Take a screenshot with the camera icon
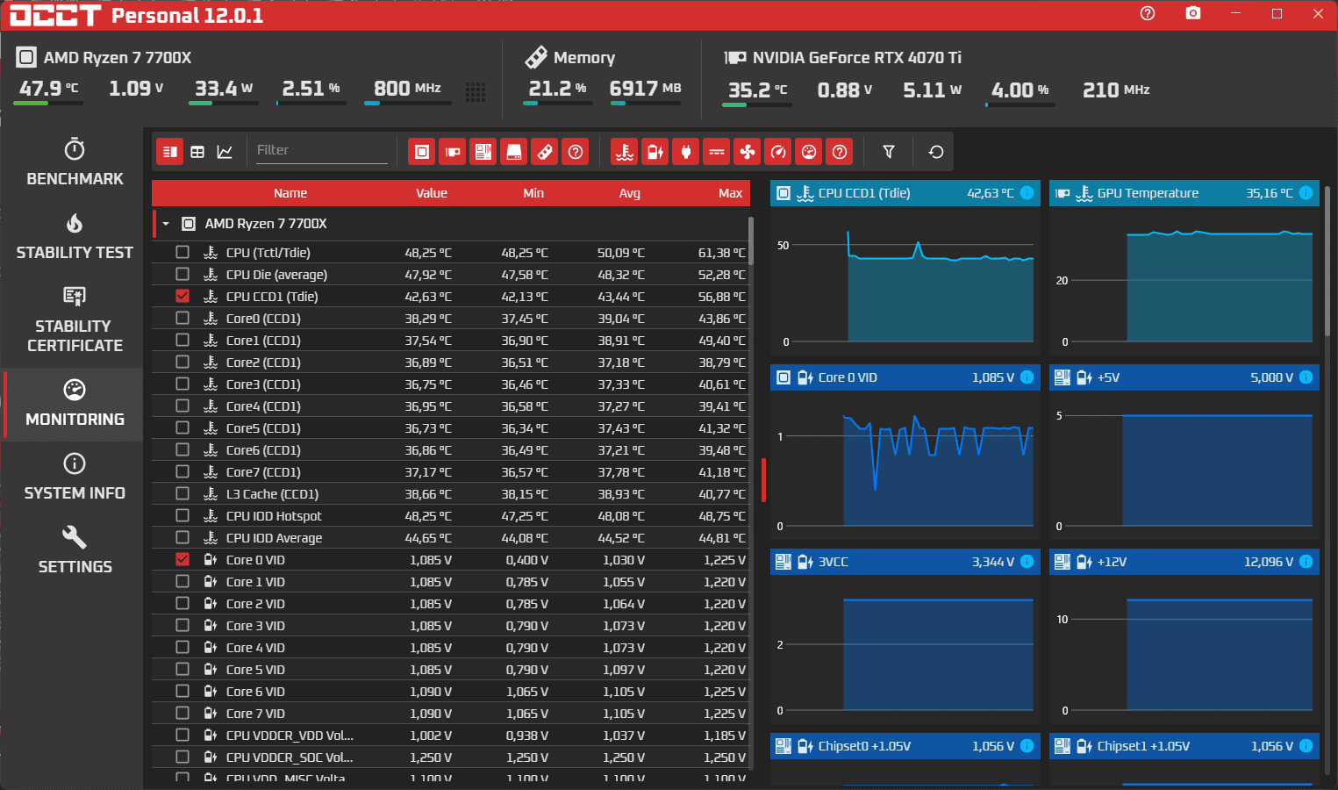Image resolution: width=1338 pixels, height=790 pixels. [x=1193, y=13]
